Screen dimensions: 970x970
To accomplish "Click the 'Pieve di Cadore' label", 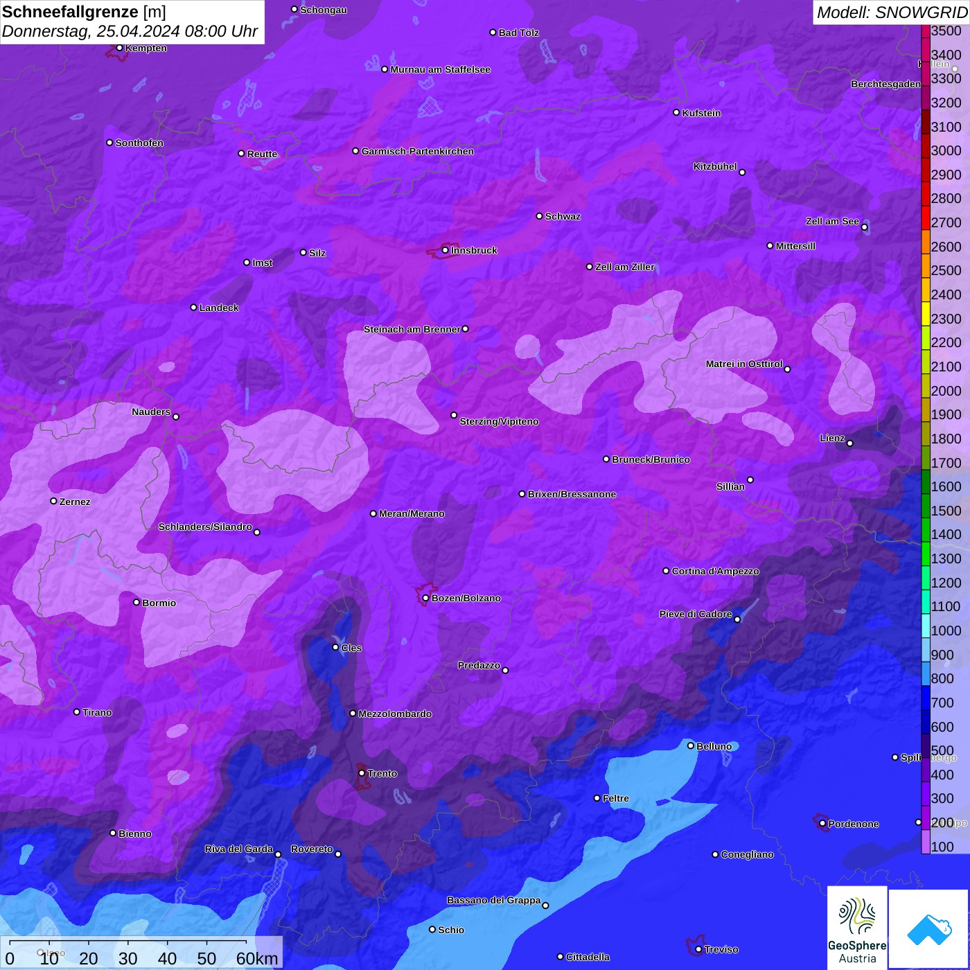I will click(696, 614).
